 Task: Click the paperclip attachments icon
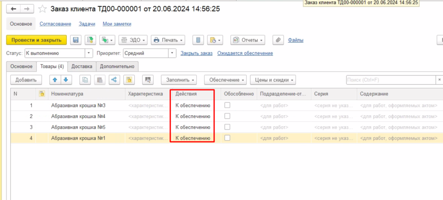point(278,40)
